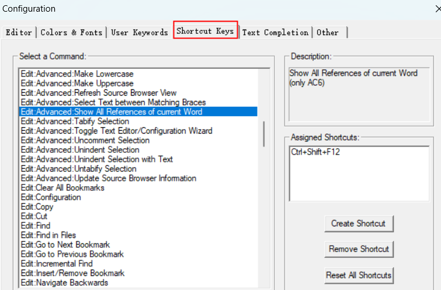Select the Ctrl+Shift+F12 assigned shortcut
This screenshot has height=290, width=441.
(x=315, y=152)
